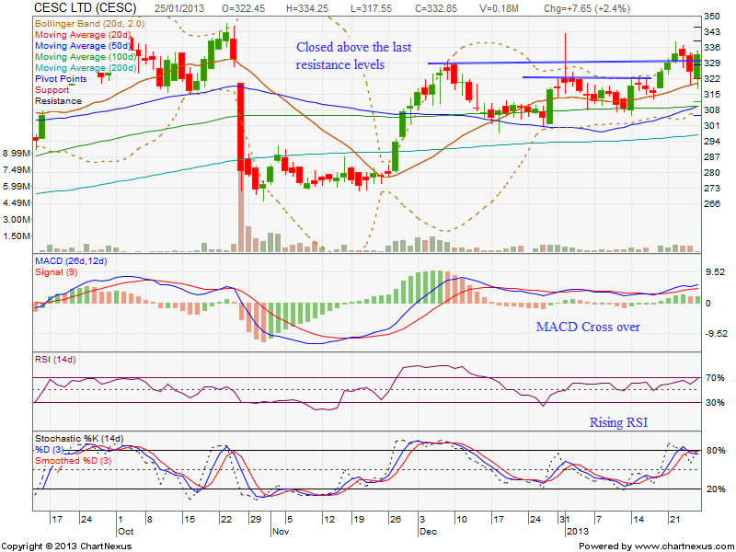Click the 8.99M volume axis label
The height and width of the screenshot is (552, 736).
point(17,154)
